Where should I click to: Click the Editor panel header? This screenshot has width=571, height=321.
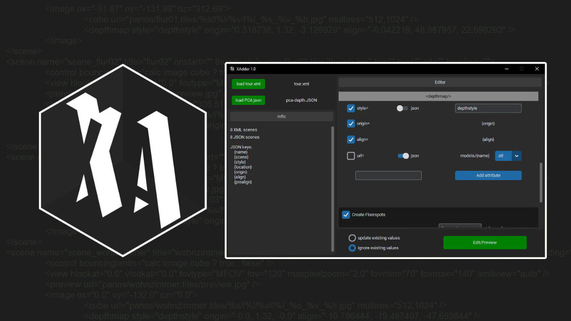[x=440, y=82]
